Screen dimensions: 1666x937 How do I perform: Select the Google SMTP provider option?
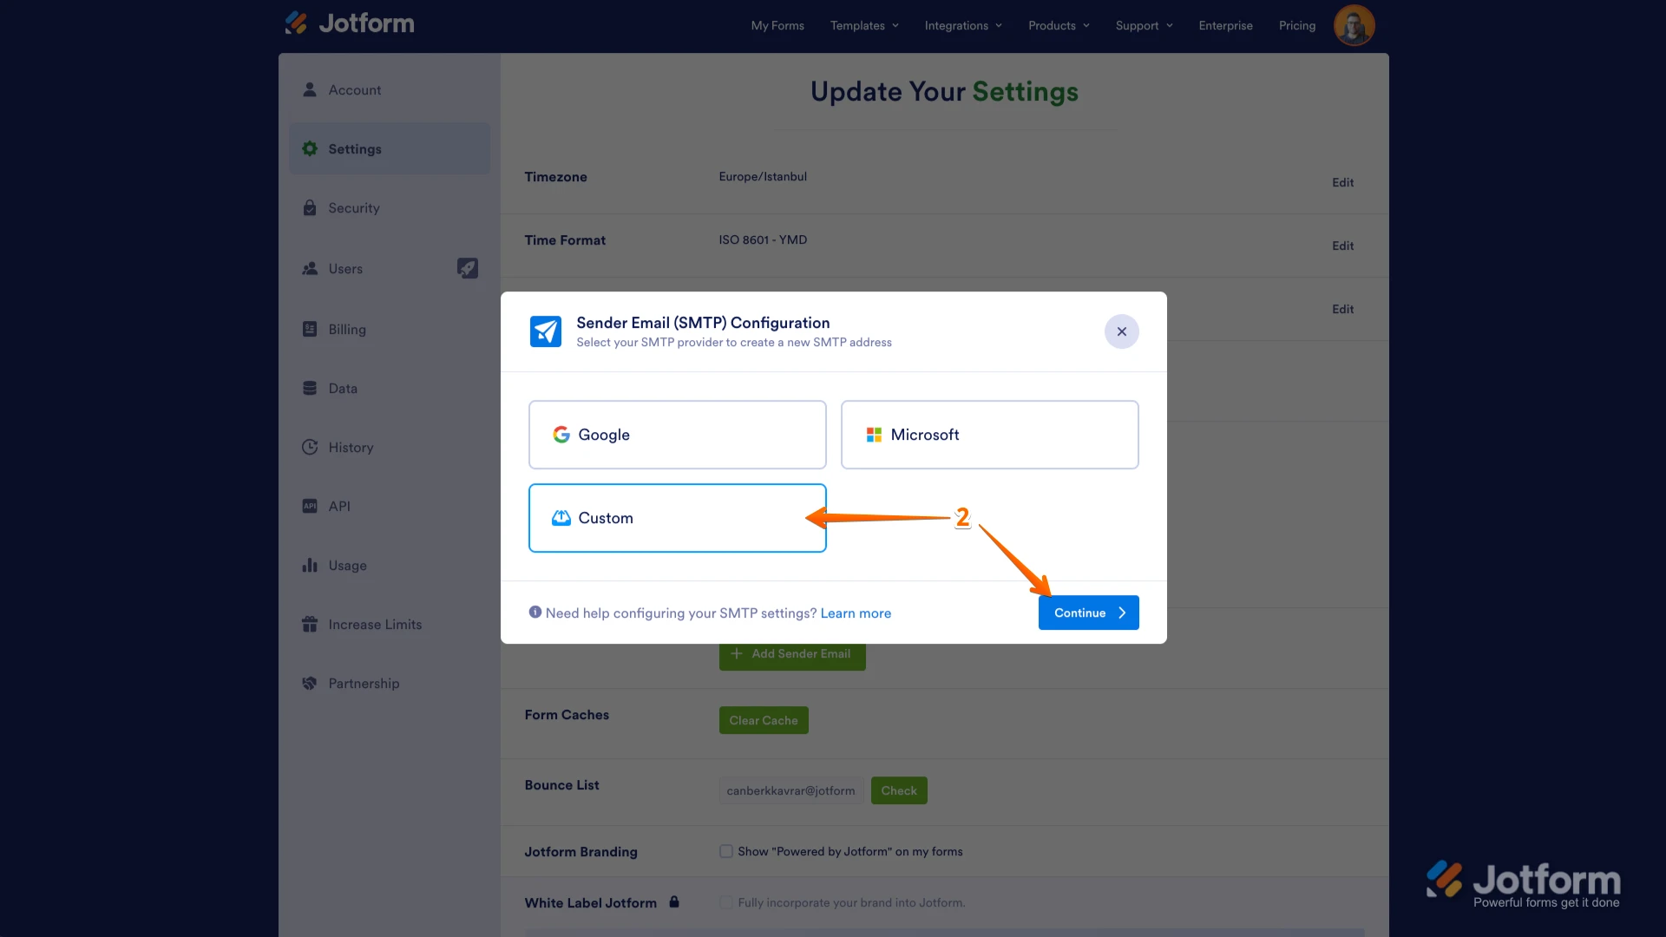point(677,435)
